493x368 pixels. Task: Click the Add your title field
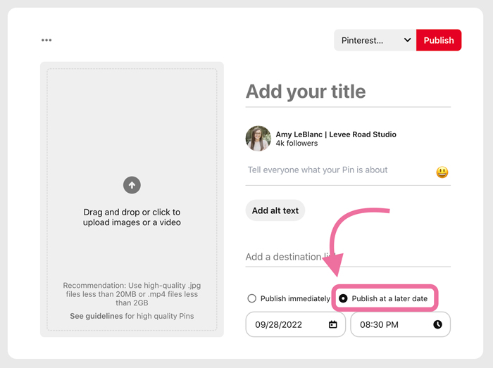tap(347, 91)
